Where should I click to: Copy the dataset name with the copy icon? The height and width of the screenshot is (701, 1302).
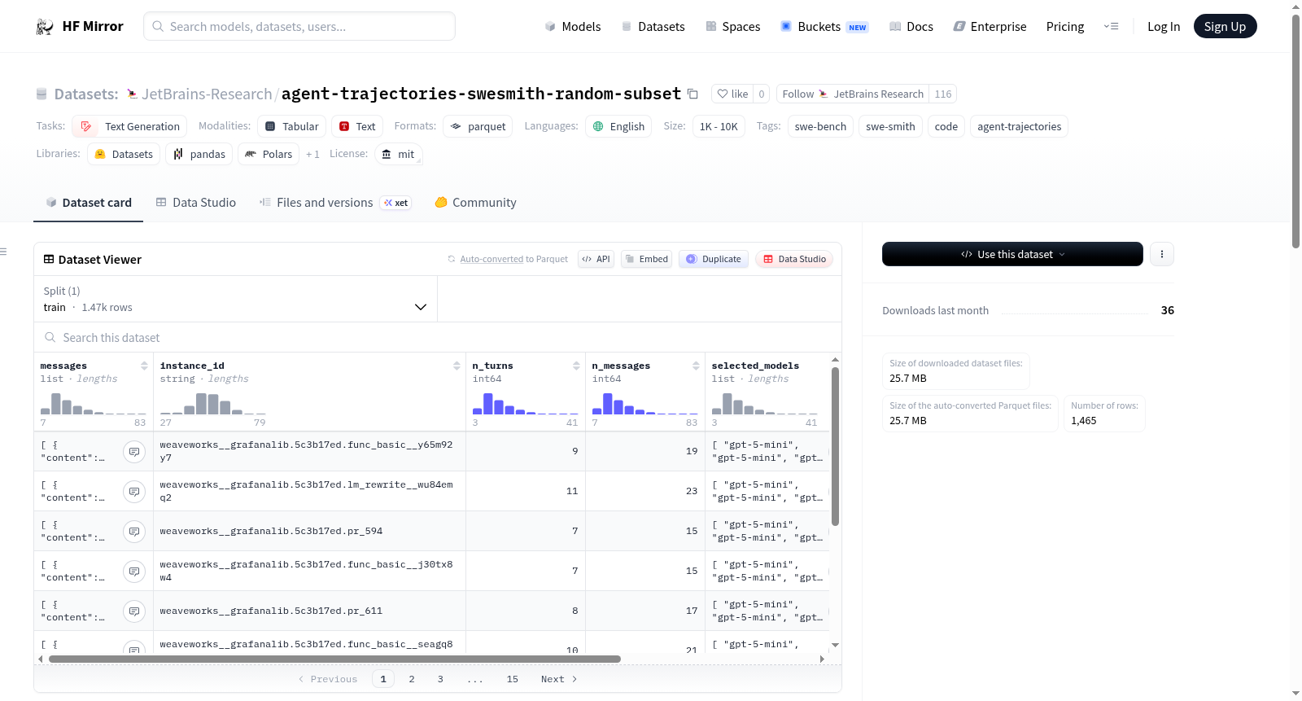[x=693, y=94]
